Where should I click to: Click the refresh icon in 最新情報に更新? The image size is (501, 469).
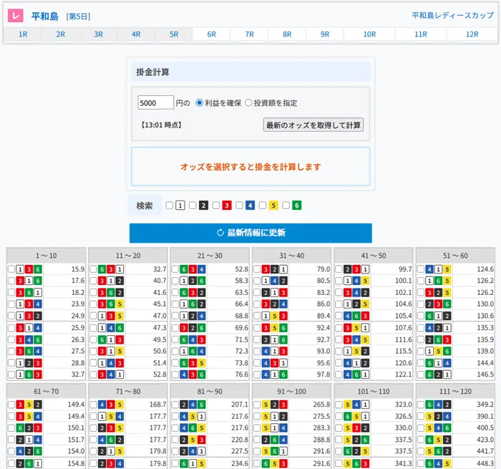coord(220,233)
